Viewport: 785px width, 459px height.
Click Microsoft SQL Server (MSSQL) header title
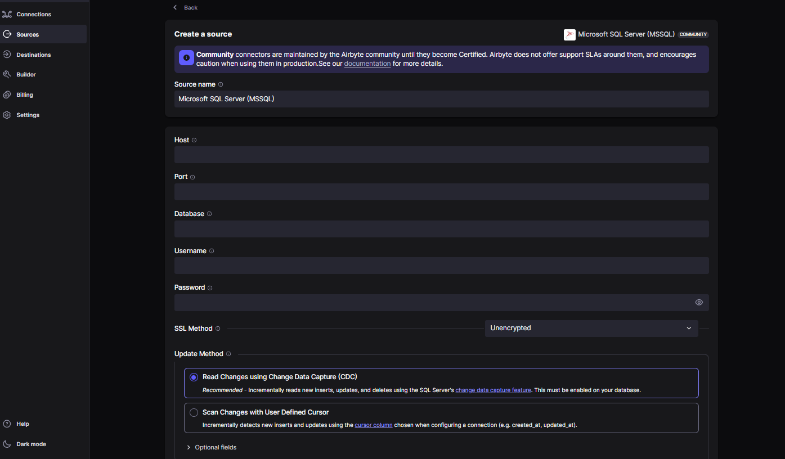coord(626,34)
